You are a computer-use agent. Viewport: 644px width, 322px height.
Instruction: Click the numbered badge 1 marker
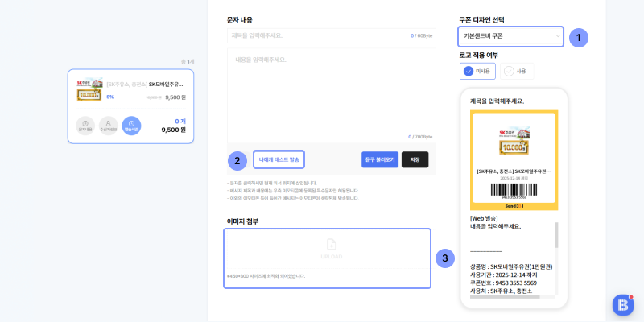579,36
